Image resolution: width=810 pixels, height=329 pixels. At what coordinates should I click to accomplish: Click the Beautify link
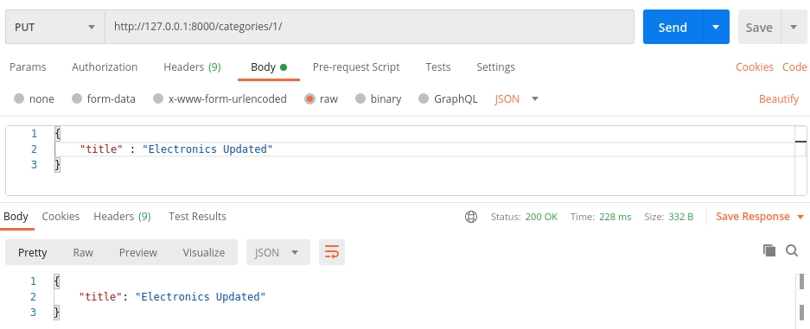(x=779, y=99)
